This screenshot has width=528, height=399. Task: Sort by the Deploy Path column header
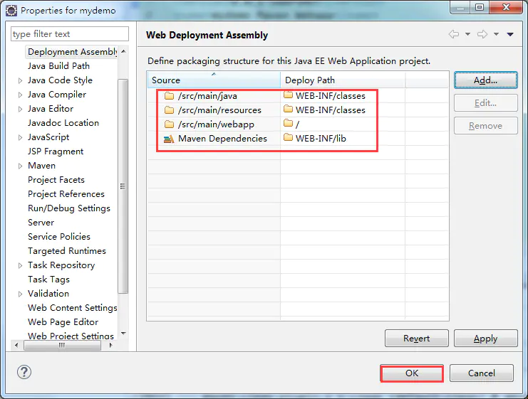click(x=343, y=80)
